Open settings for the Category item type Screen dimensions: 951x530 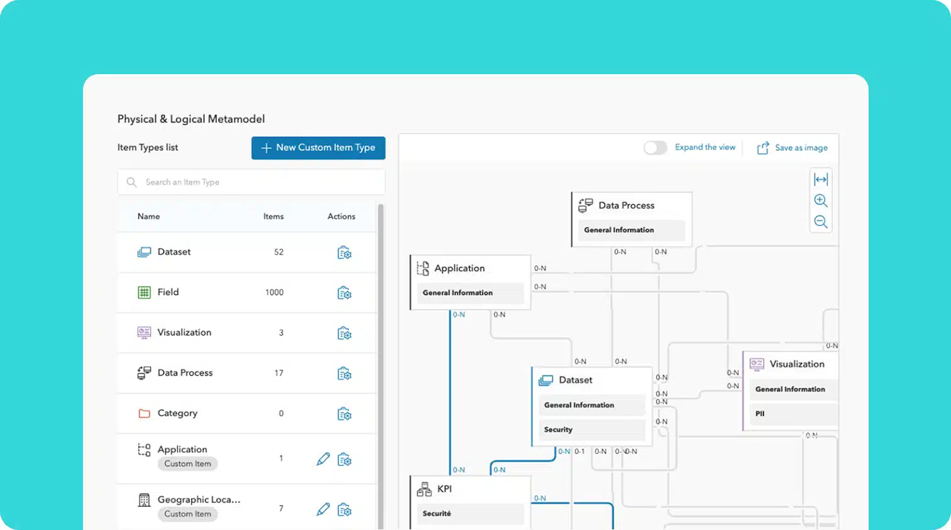344,414
